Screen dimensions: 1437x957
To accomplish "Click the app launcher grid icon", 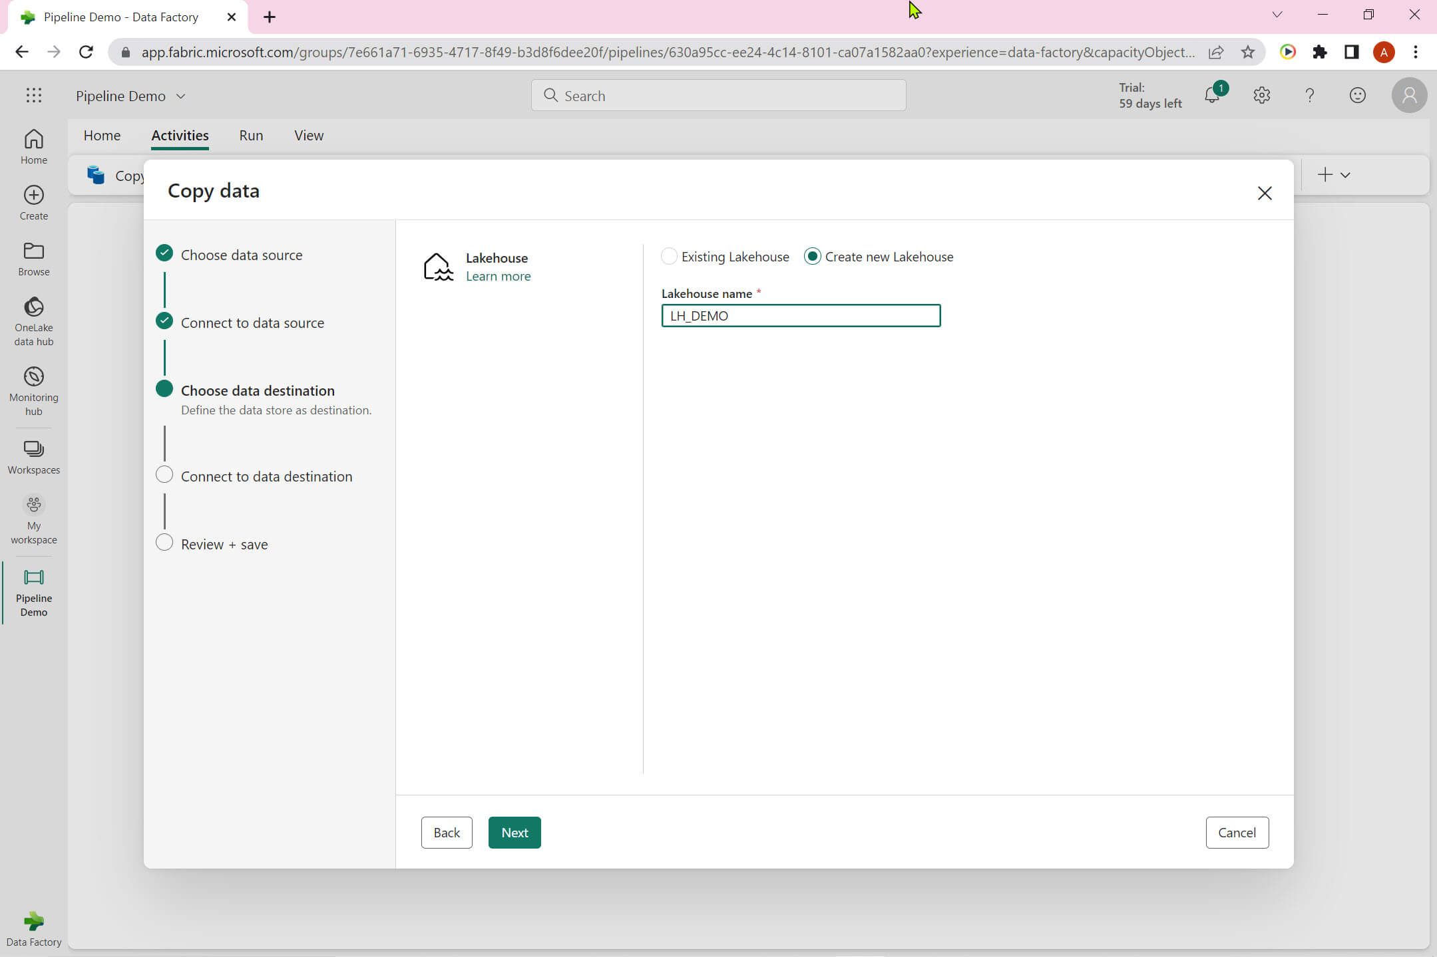I will point(33,96).
